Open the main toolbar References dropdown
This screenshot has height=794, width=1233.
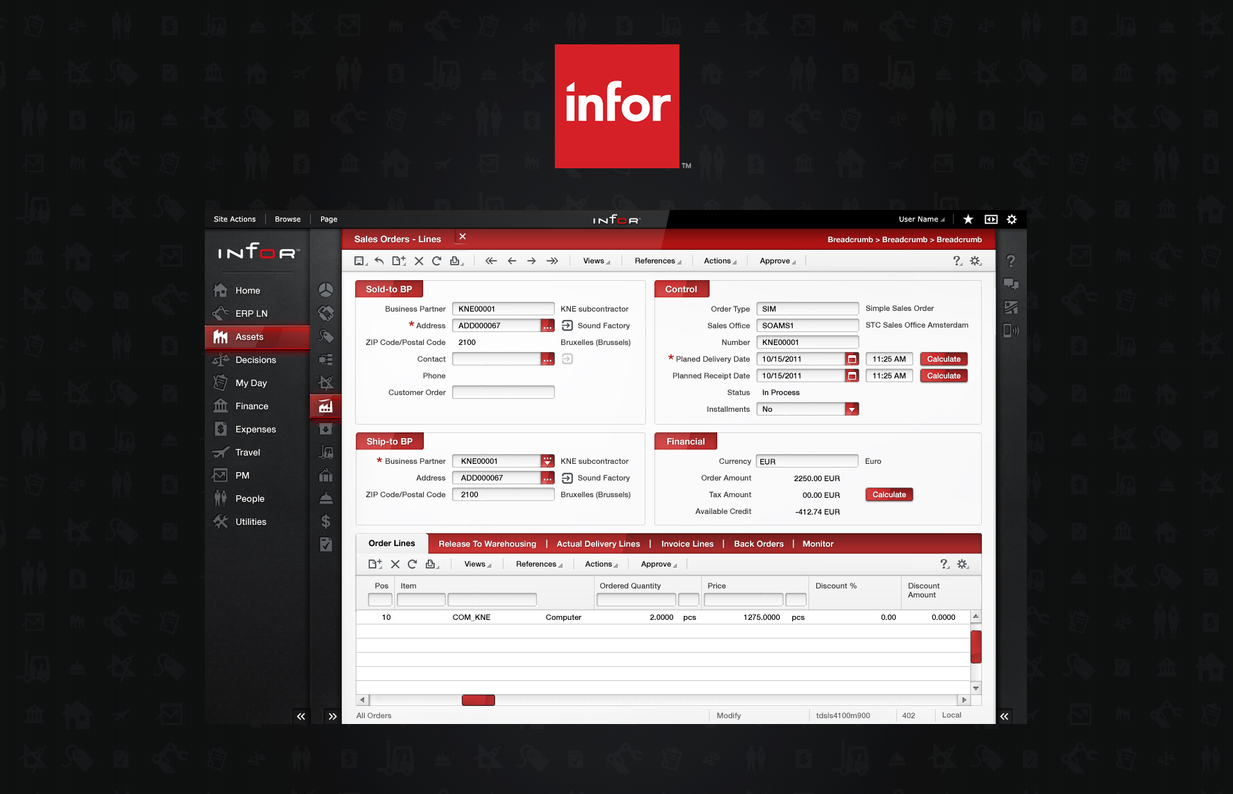pyautogui.click(x=658, y=261)
